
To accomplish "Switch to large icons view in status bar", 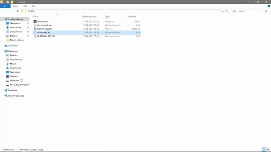I will [268, 149].
